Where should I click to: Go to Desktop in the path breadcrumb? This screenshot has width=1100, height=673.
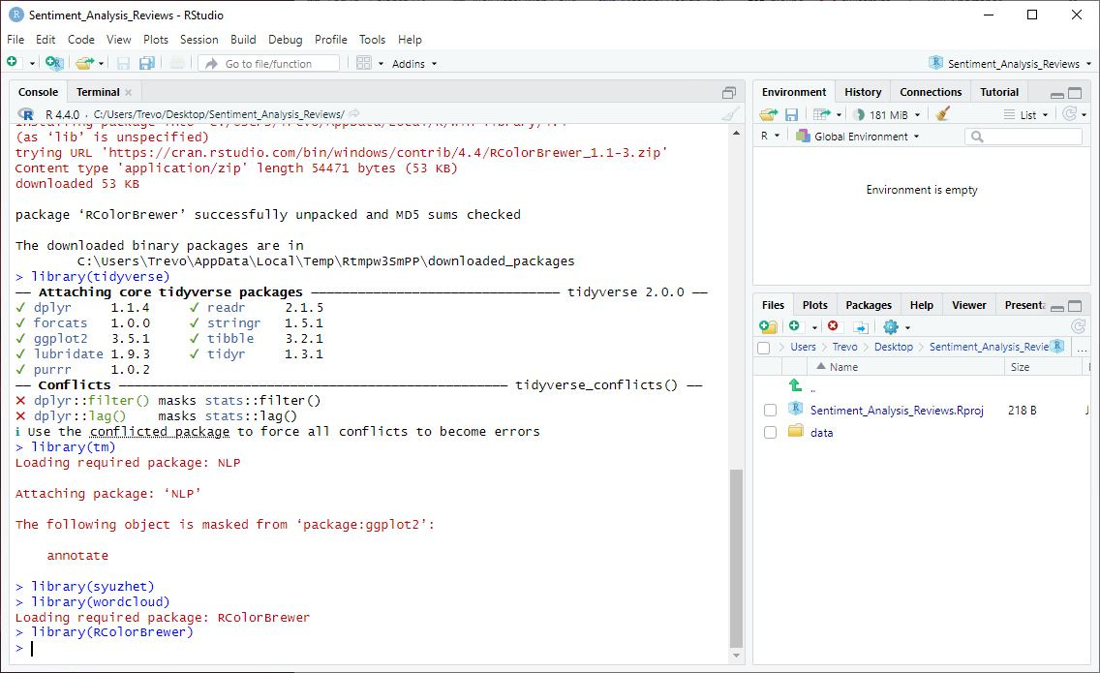(893, 347)
